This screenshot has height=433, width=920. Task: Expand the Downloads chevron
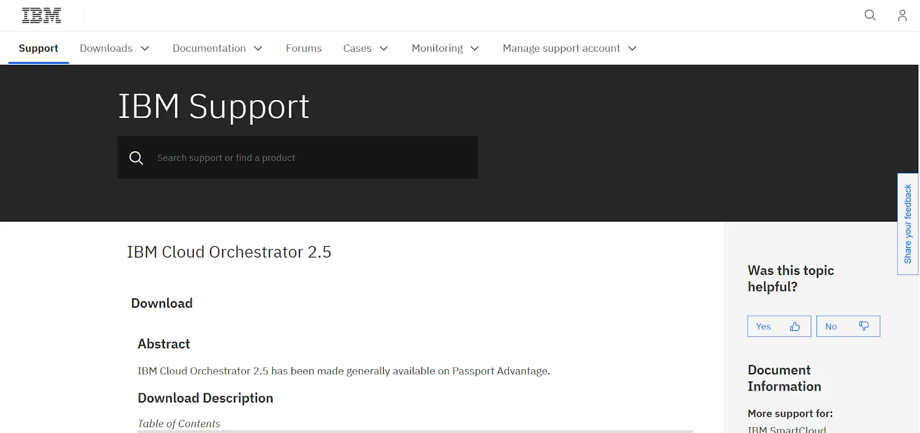point(145,48)
